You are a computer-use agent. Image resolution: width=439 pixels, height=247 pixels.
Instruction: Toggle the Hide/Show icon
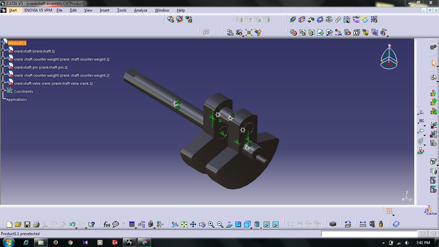click(266, 224)
